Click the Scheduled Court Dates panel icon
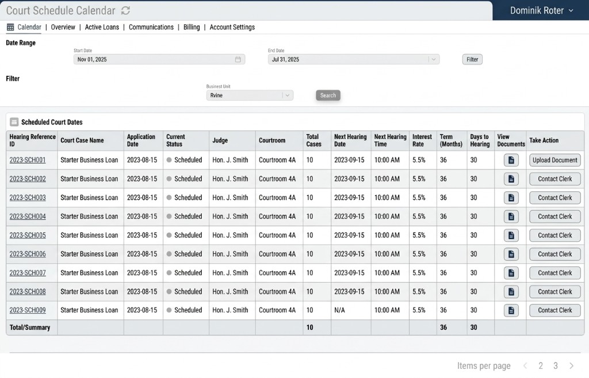Viewport: 589px width, 378px height. pos(14,122)
